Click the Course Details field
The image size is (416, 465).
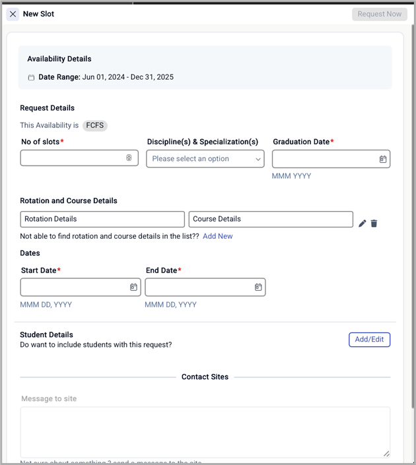270,219
